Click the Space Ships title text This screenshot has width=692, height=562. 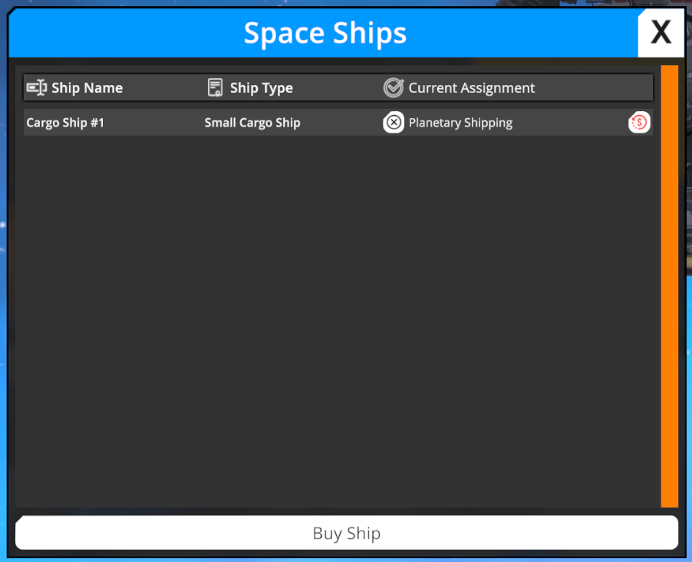(x=325, y=33)
